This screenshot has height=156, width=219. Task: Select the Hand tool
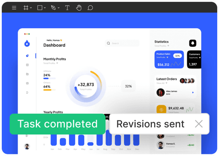pyautogui.click(x=79, y=8)
